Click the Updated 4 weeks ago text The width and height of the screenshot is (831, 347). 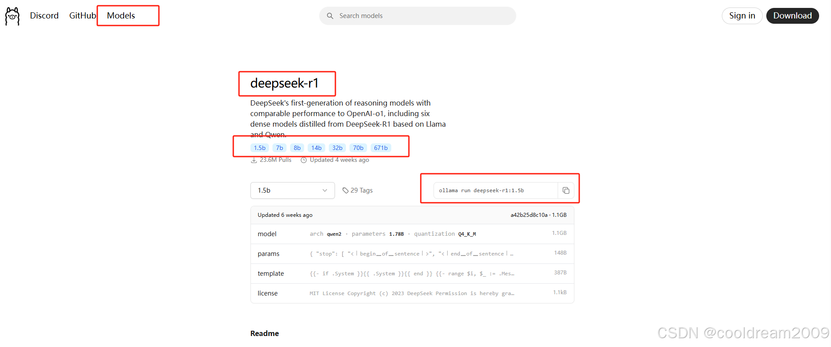pyautogui.click(x=339, y=160)
